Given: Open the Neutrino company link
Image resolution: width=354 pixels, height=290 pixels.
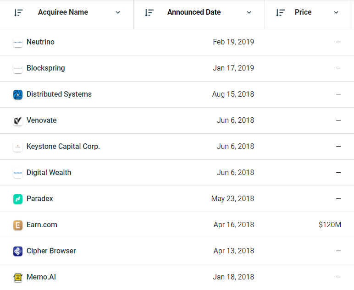Looking at the screenshot, I should tap(40, 42).
